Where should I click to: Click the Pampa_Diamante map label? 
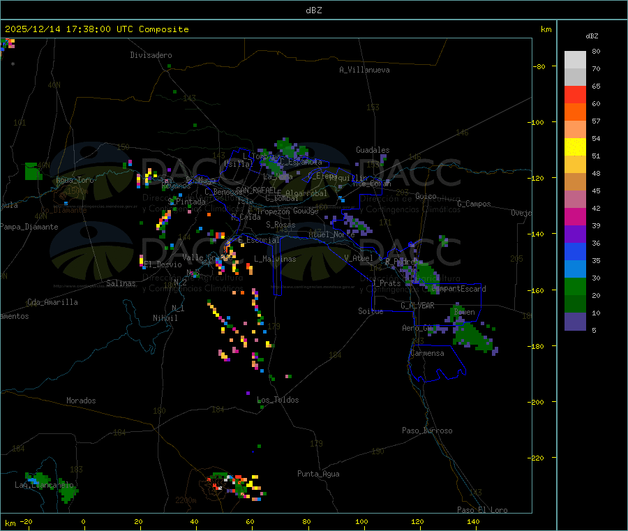click(29, 227)
